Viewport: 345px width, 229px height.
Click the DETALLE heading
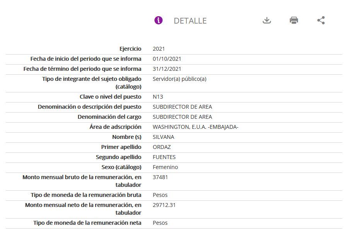pyautogui.click(x=190, y=21)
